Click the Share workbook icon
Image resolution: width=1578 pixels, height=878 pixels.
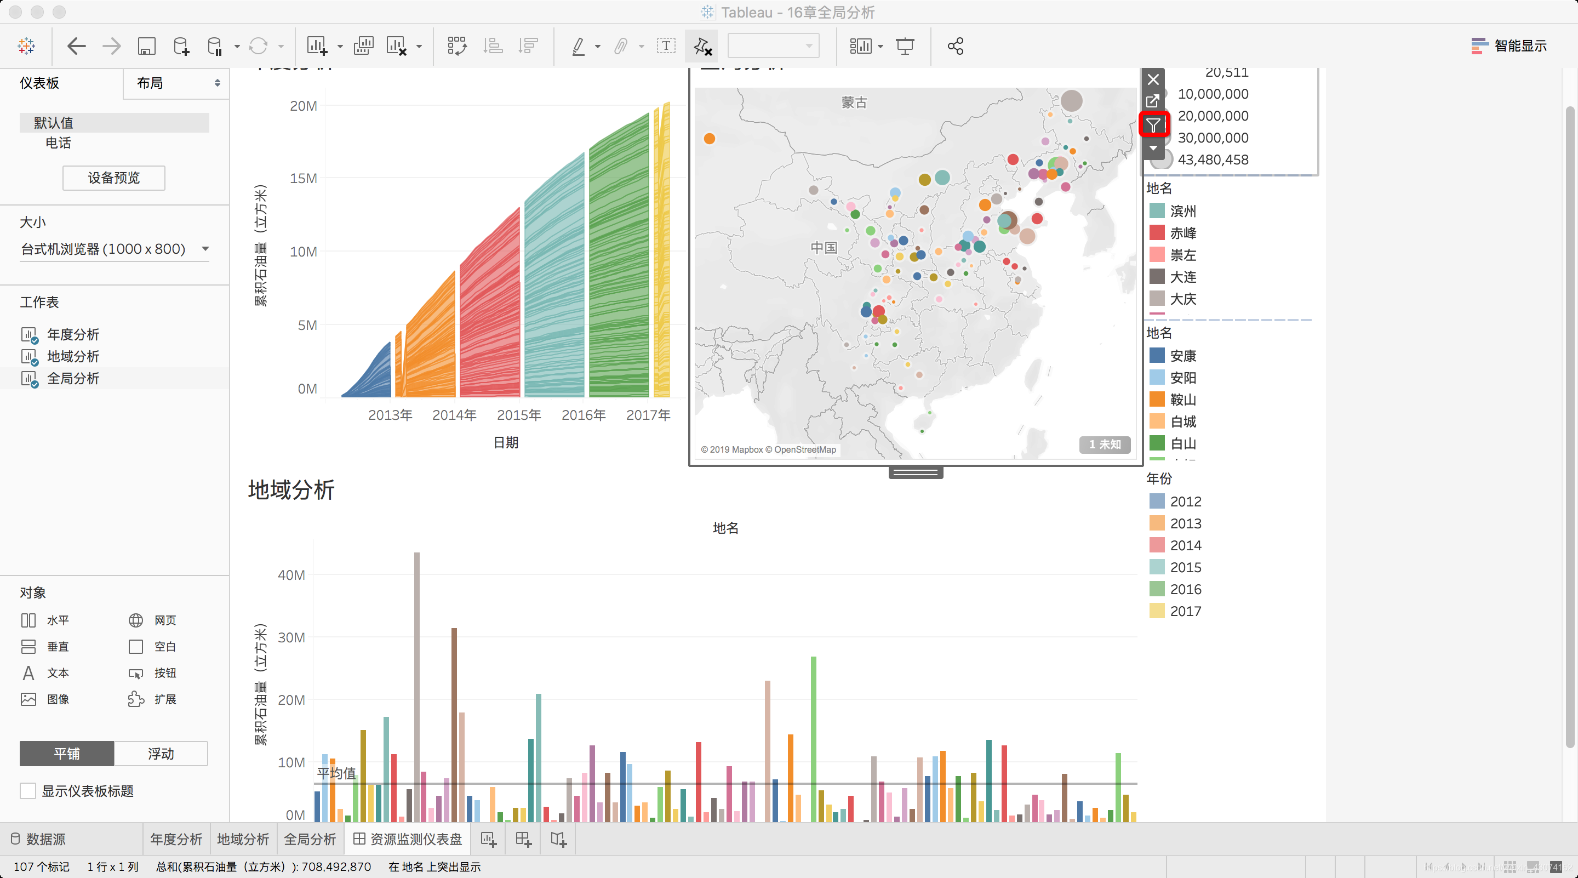pos(955,46)
